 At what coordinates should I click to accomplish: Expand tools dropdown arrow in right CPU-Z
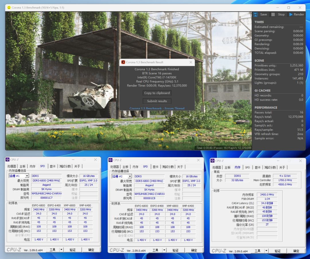pos(266,251)
